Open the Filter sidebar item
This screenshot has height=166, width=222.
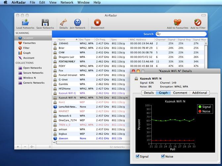(x=33, y=48)
